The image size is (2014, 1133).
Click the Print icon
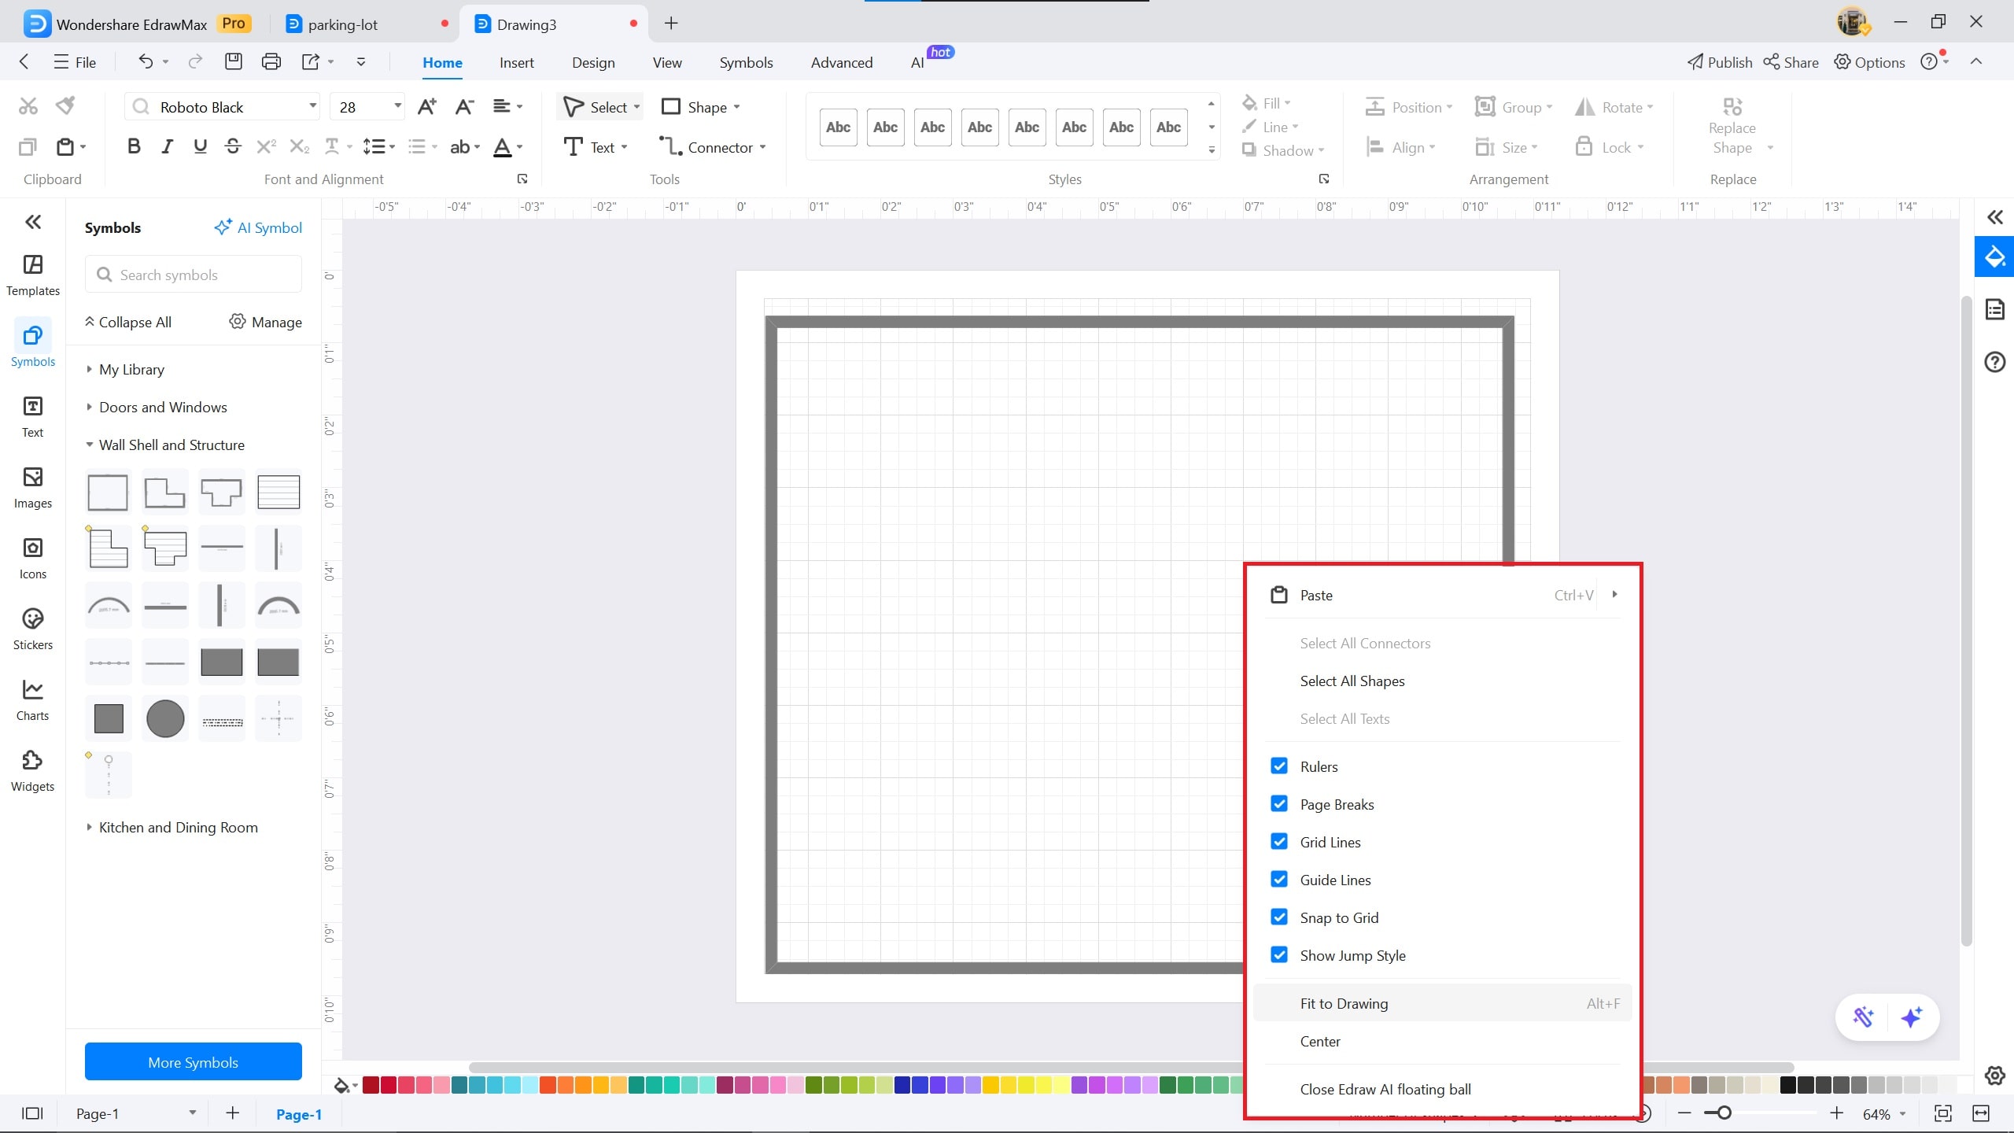[x=271, y=61]
